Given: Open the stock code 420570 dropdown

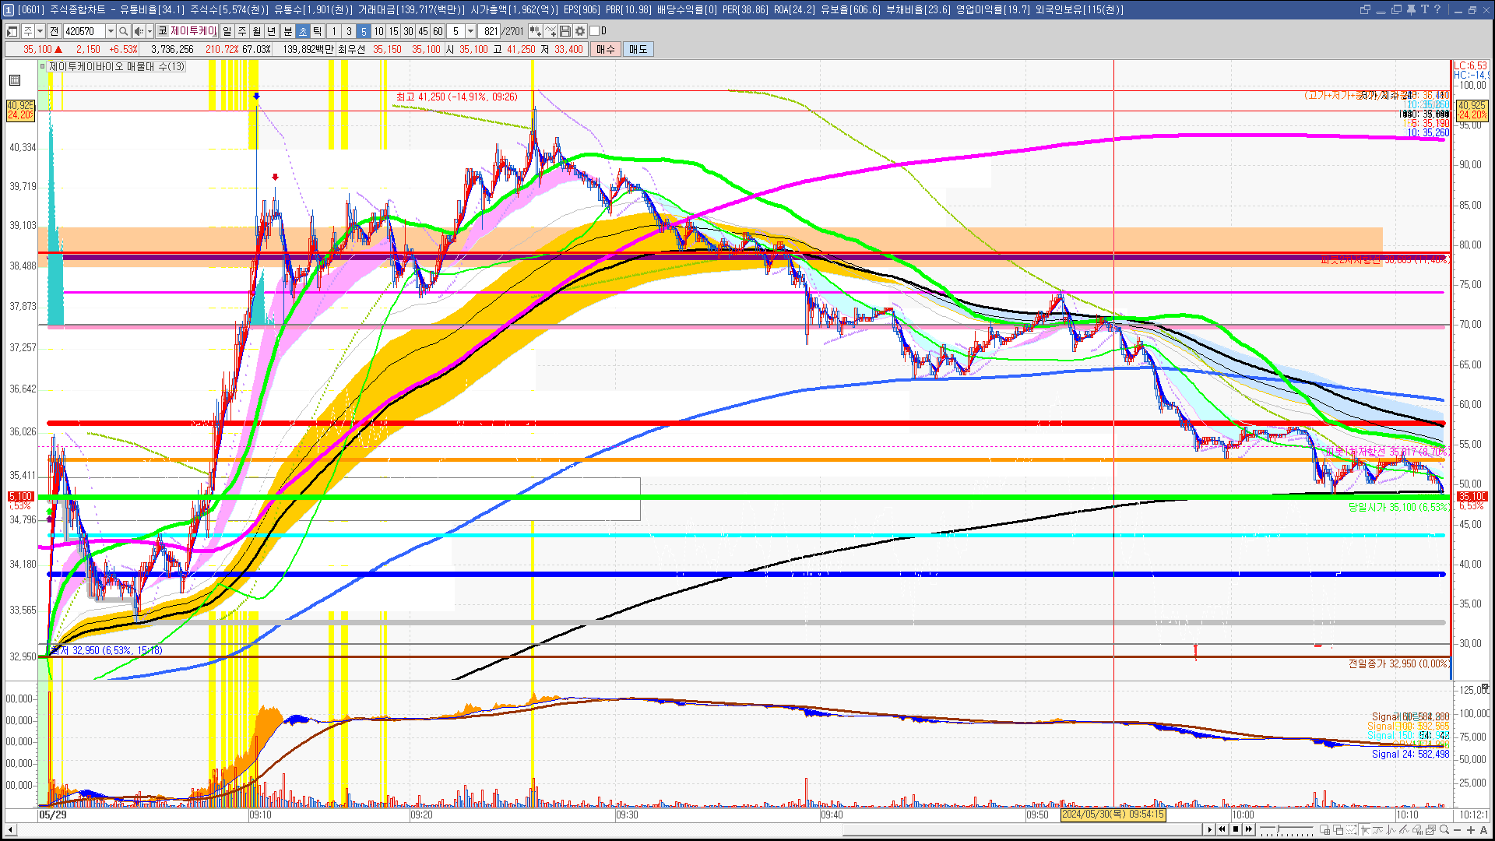Looking at the screenshot, I should 111,31.
